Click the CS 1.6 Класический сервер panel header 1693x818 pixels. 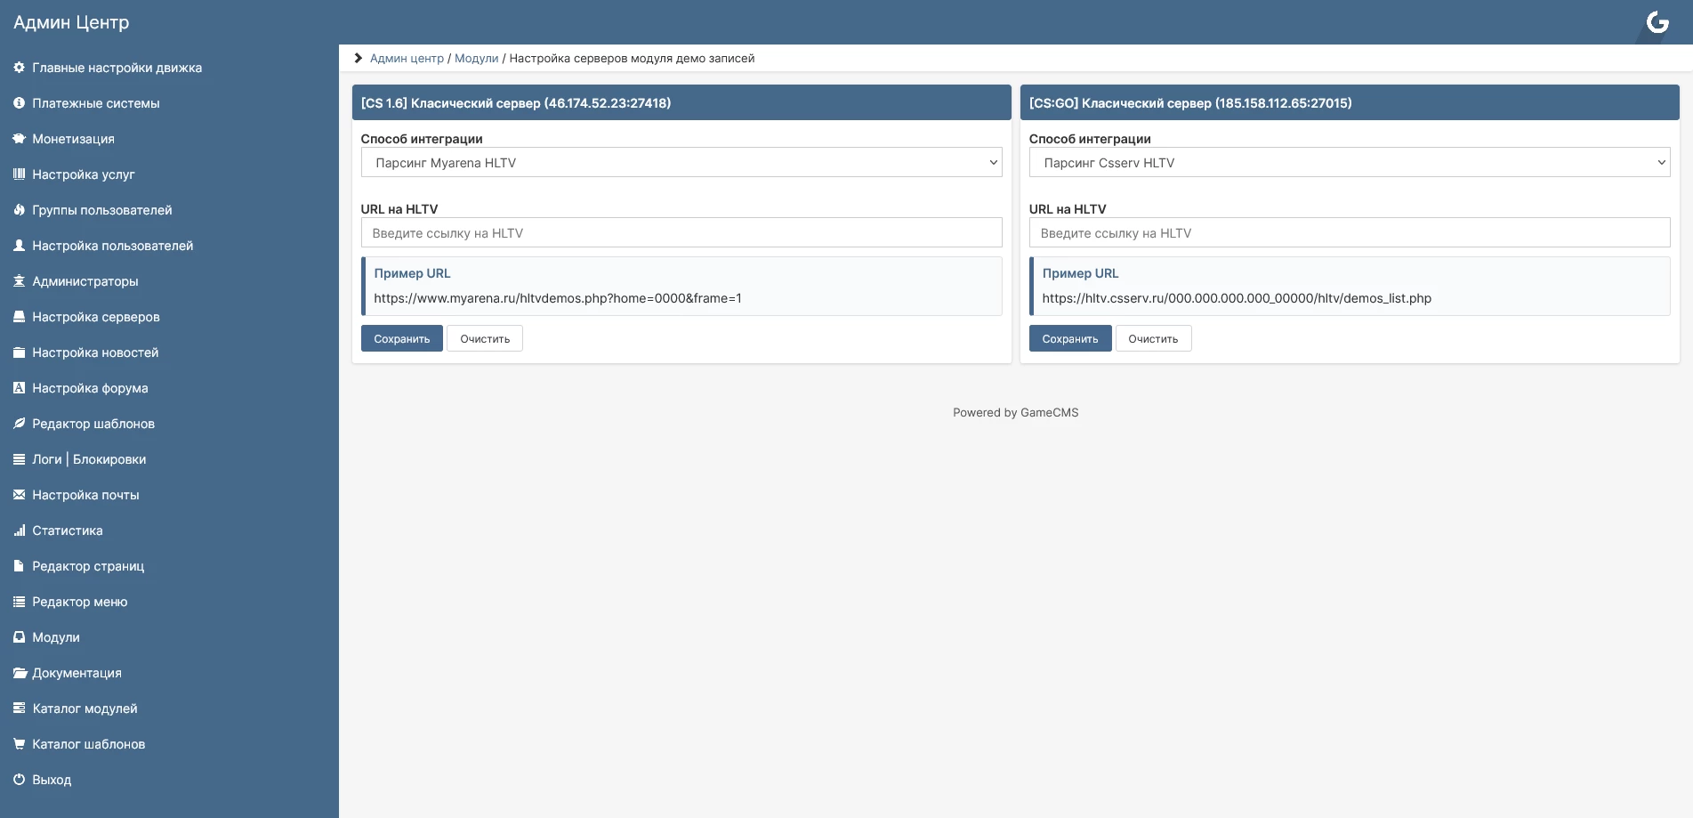click(681, 103)
